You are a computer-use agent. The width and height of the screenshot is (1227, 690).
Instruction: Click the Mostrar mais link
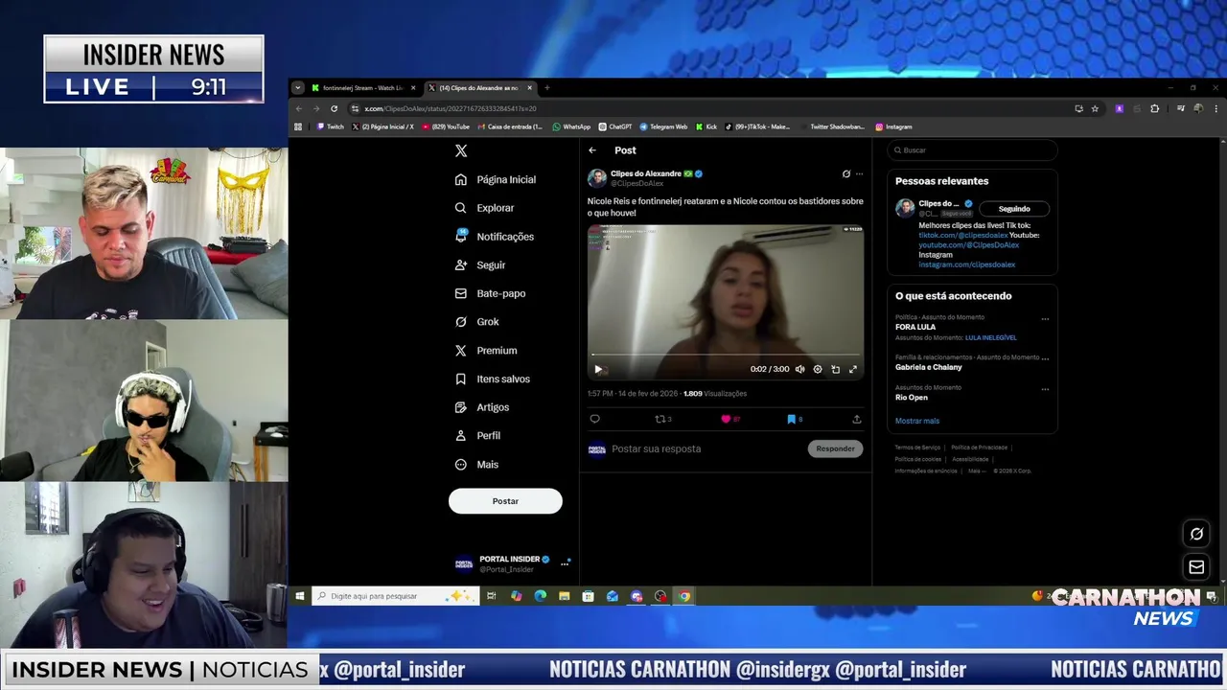coord(917,421)
